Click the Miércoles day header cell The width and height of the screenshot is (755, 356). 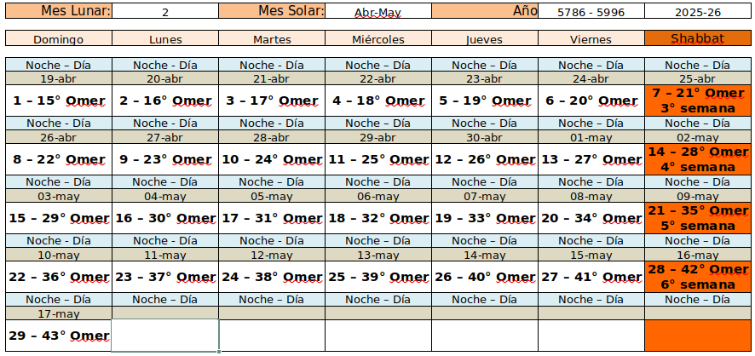[377, 39]
